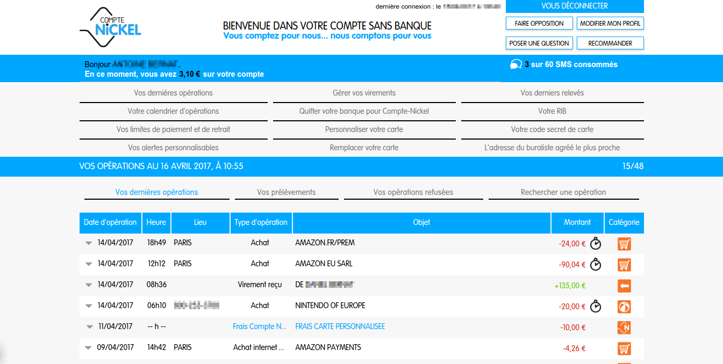Image resolution: width=723 pixels, height=364 pixels.
Task: Click the arrow category icon for Virement reçu
Action: 624,286
